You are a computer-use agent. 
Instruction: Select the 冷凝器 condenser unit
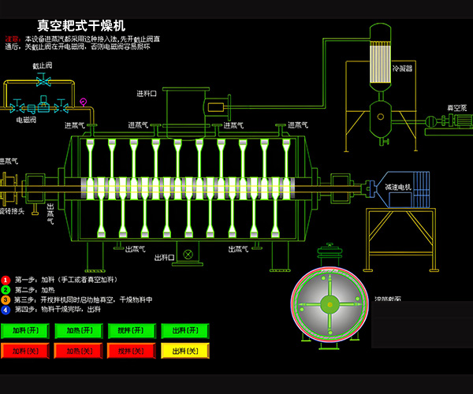click(x=382, y=67)
